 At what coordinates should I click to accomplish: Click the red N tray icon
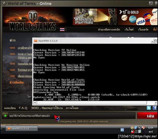tap(132, 131)
